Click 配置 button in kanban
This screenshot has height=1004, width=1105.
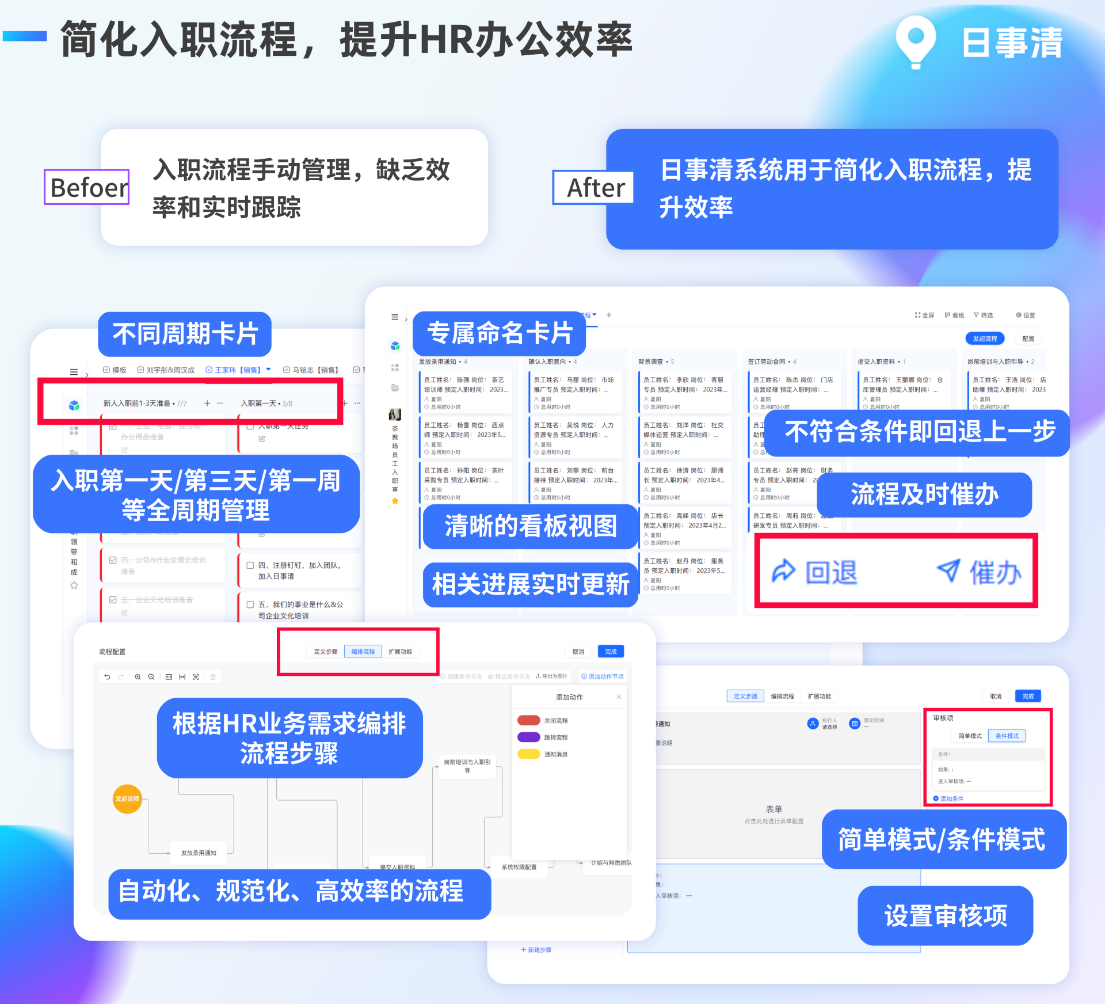tap(1028, 339)
